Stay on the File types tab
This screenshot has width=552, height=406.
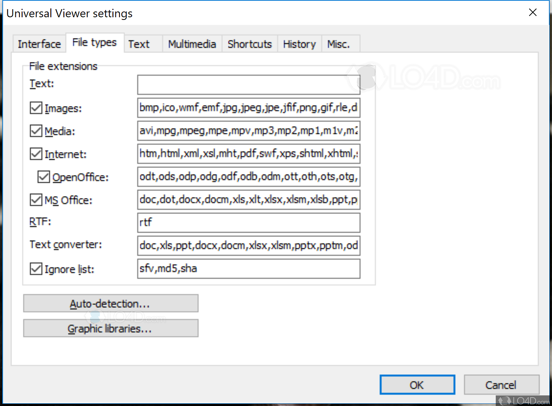pyautogui.click(x=94, y=43)
